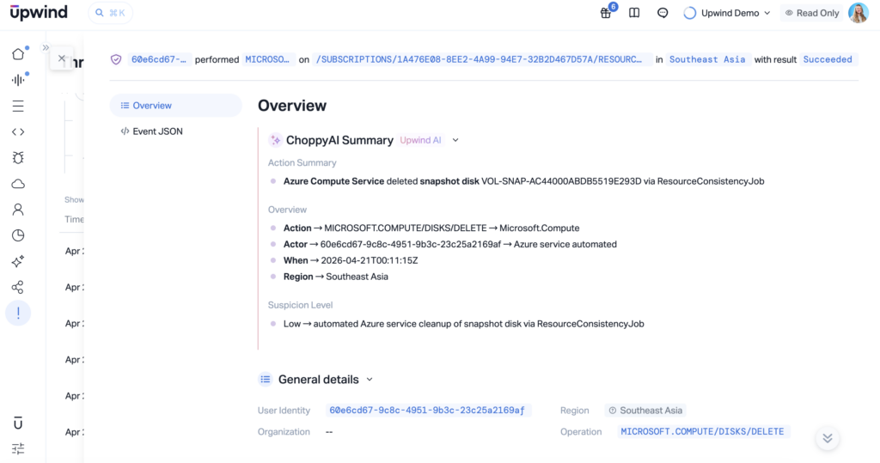880x463 pixels.
Task: Click the Succeeded result chip
Action: (x=828, y=59)
